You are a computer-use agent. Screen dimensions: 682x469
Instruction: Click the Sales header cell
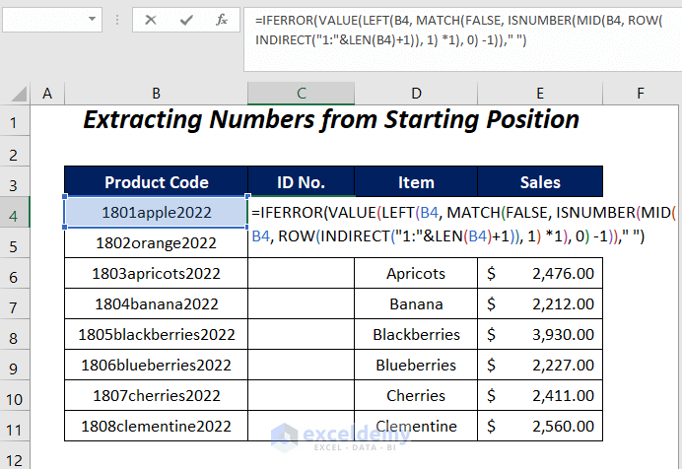coord(539,182)
